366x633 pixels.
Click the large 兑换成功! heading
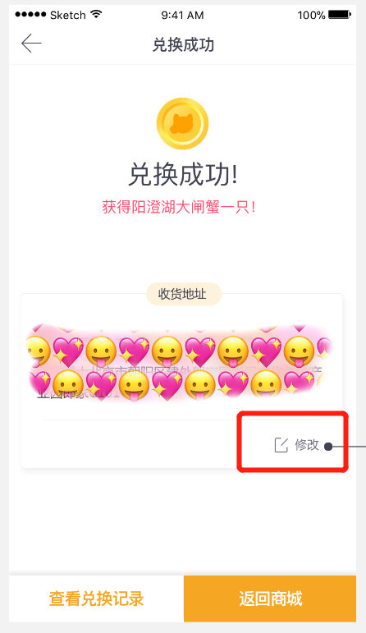(183, 175)
